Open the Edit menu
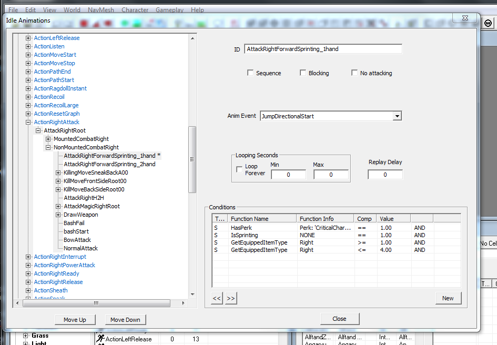The image size is (497, 345). tap(31, 10)
